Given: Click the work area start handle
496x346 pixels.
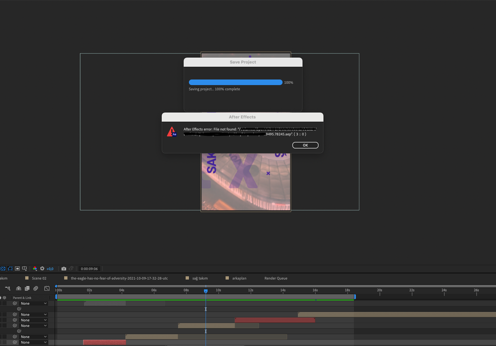Looking at the screenshot, I should click(x=56, y=297).
